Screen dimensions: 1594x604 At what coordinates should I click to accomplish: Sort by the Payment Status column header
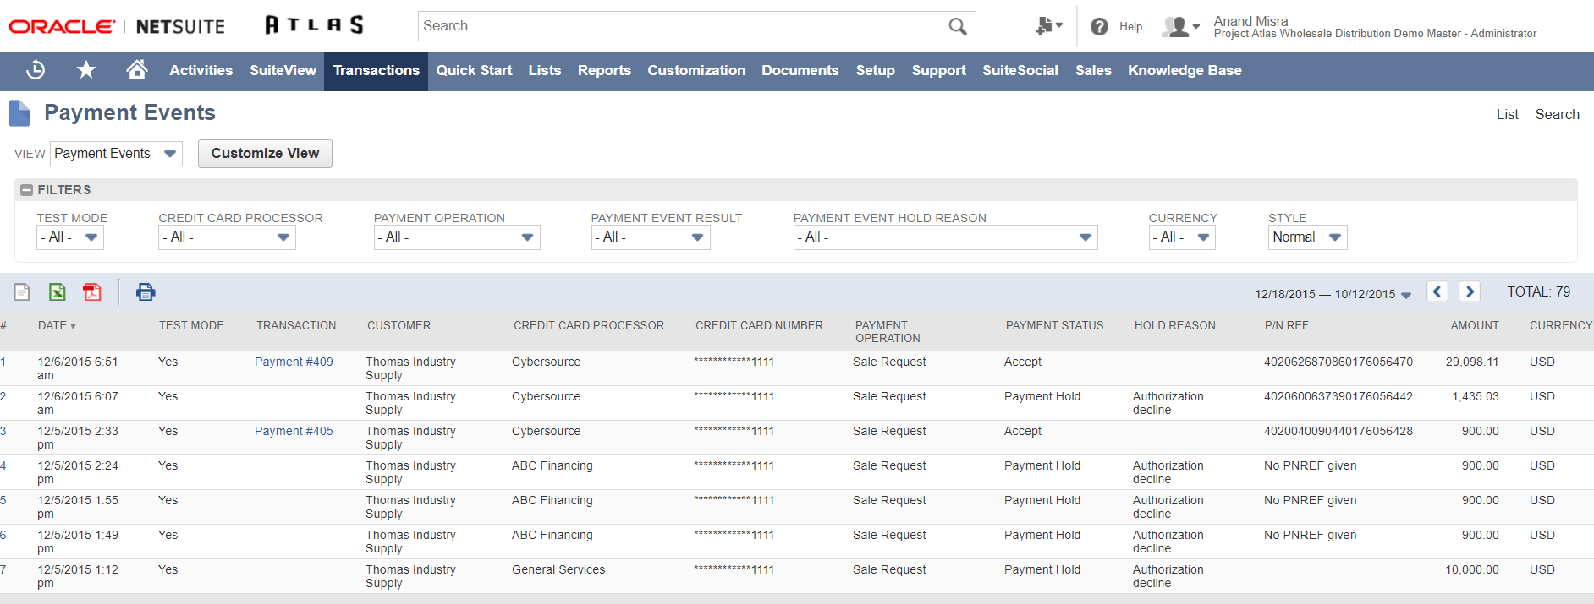coord(1054,326)
